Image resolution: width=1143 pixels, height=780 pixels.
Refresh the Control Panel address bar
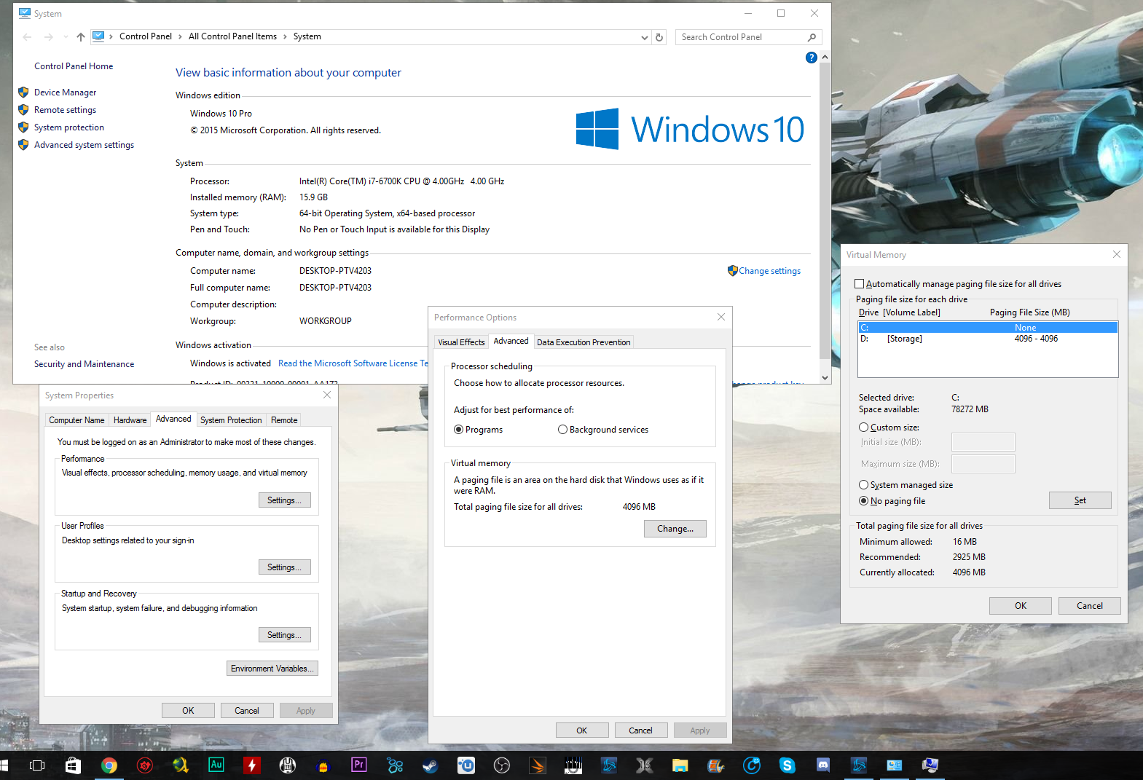click(659, 37)
